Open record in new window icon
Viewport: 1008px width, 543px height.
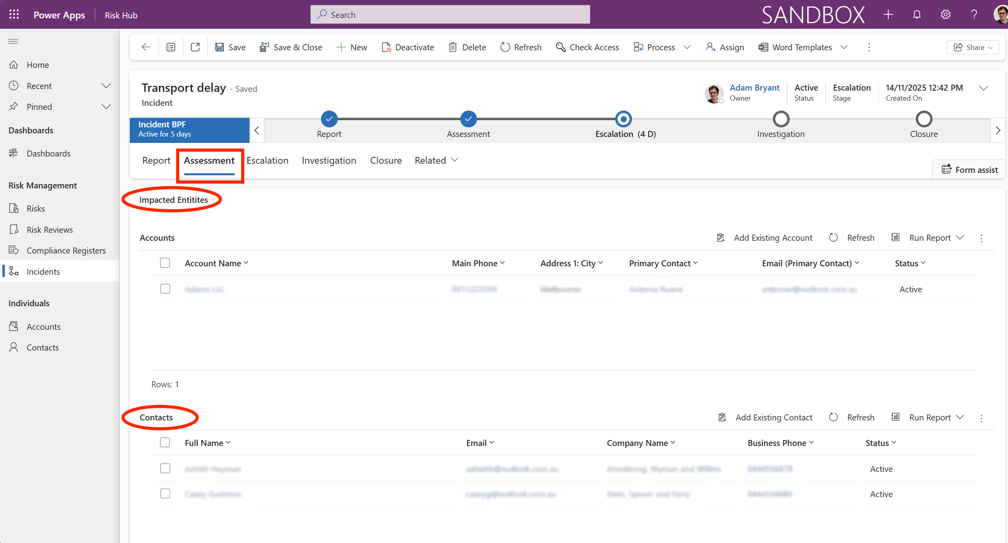(195, 47)
